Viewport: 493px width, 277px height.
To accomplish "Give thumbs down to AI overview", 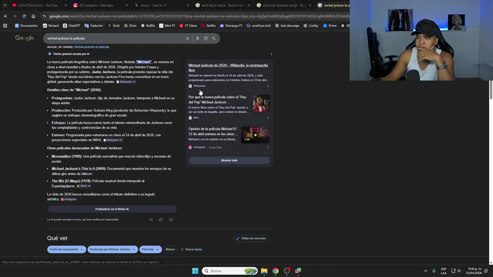I will 171,220.
